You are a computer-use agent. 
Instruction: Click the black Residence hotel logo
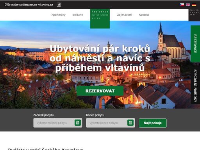tap(194, 15)
